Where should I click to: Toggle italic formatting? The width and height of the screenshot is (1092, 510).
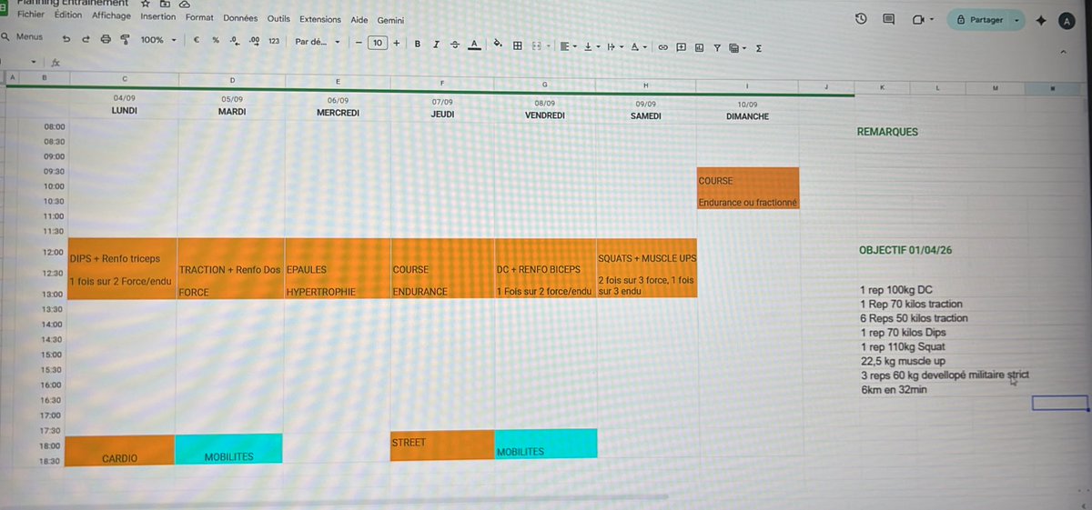(x=436, y=43)
